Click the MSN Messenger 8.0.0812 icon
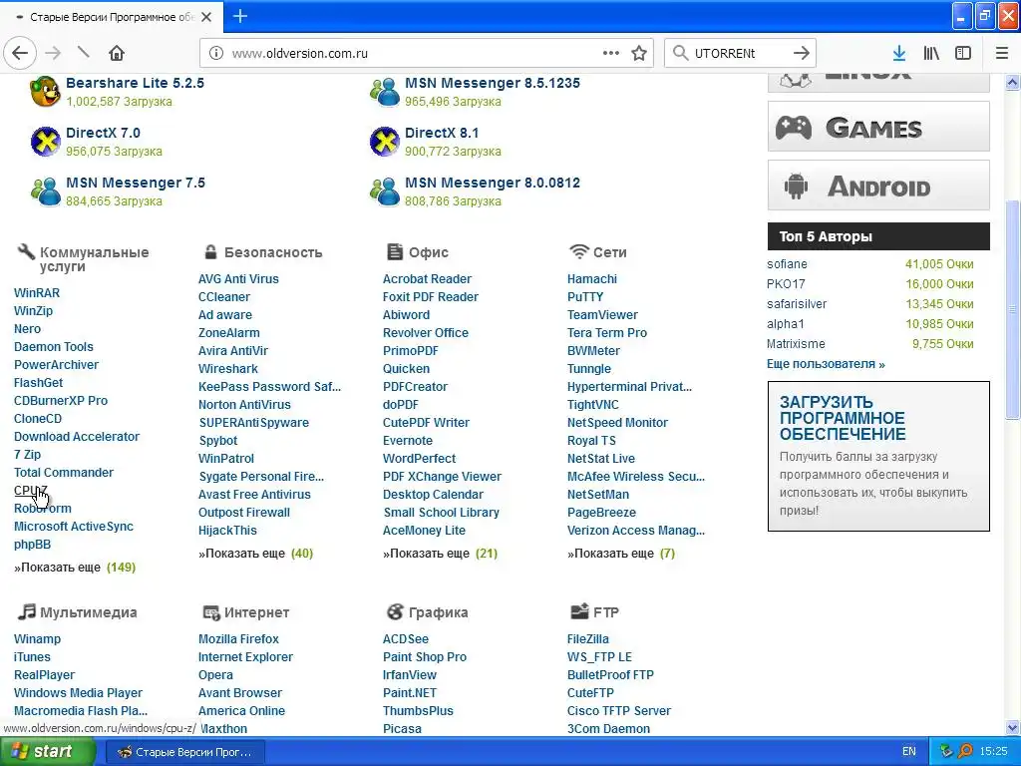This screenshot has width=1021, height=766. click(385, 191)
